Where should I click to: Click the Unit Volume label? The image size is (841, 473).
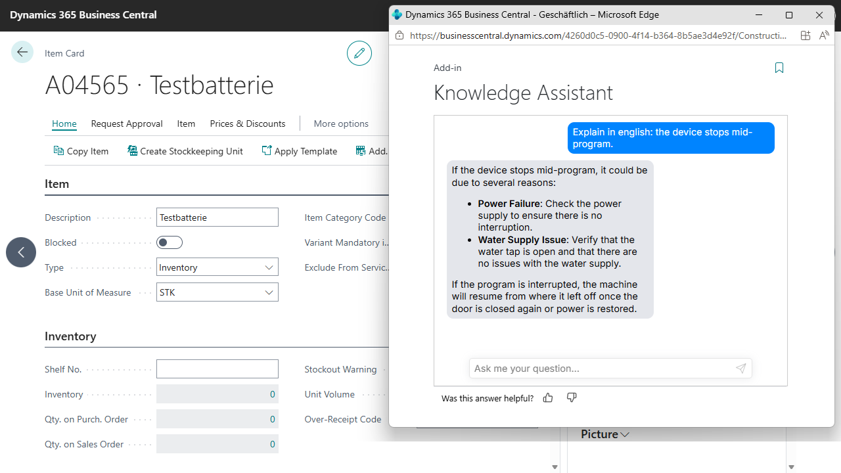329,394
